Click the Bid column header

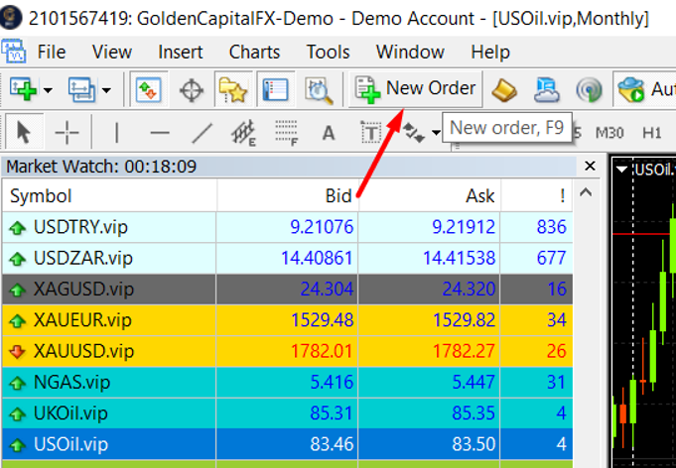[288, 196]
